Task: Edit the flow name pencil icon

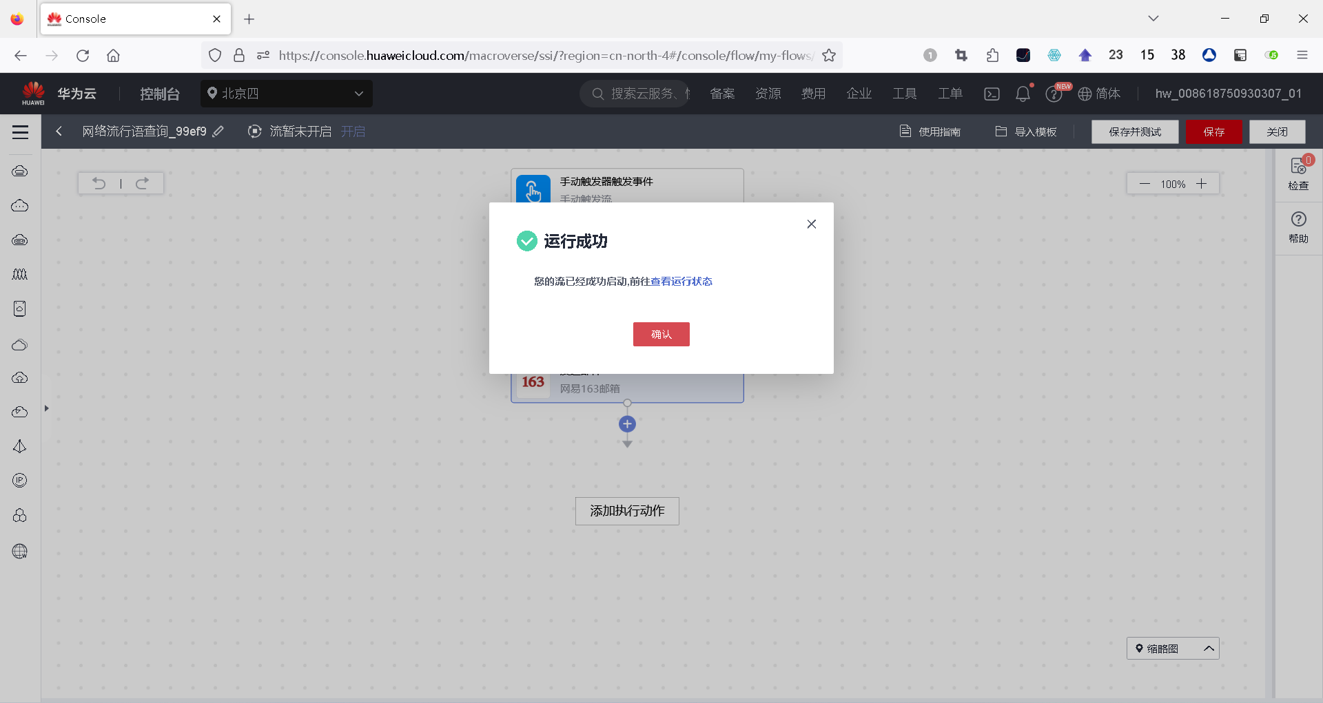Action: [x=218, y=131]
